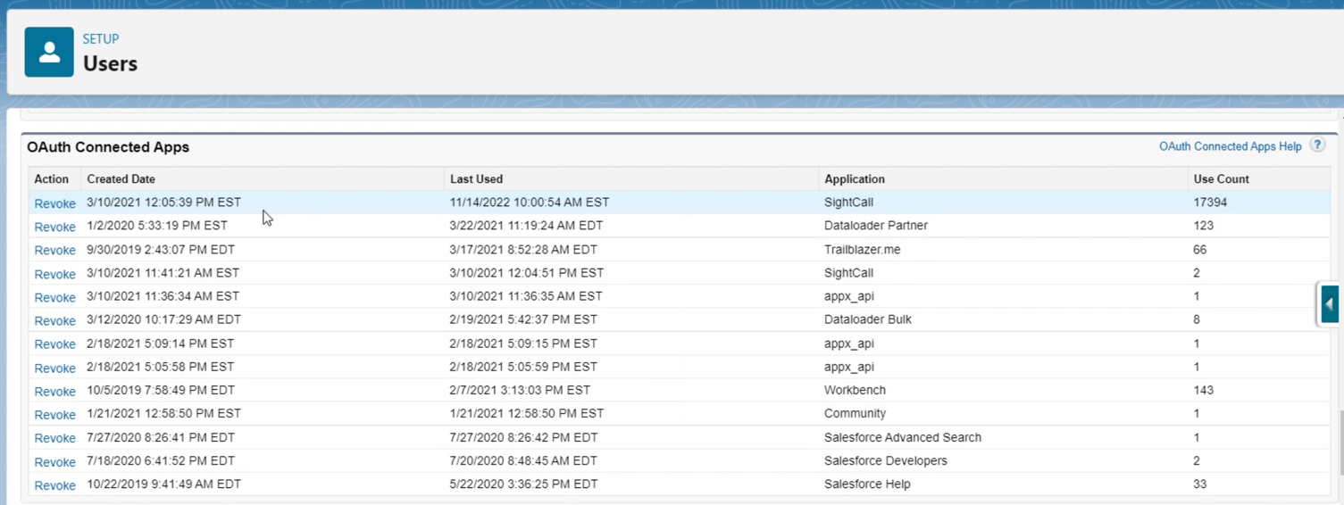Screen dimensions: 1344x505
Task: Select the Workbench application cell
Action: 855,390
